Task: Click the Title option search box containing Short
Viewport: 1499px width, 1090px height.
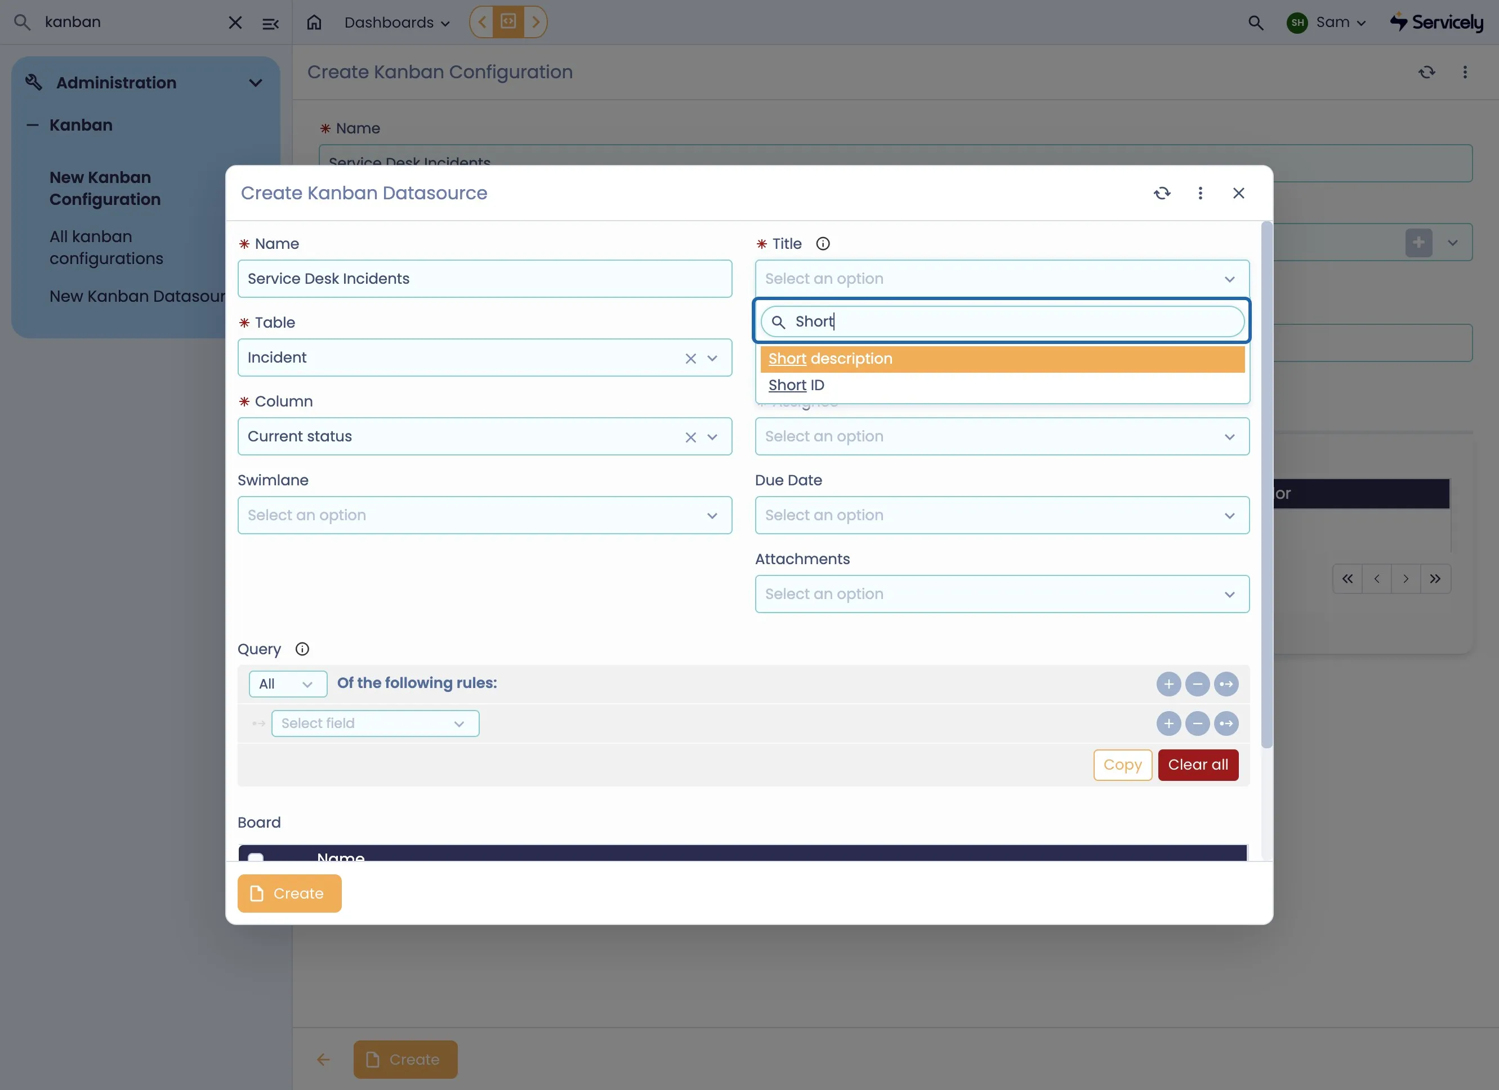Action: click(1002, 322)
